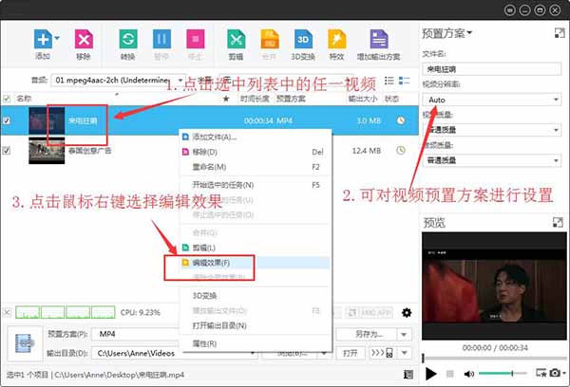
Task: Click the pink Remove toolbar icon
Action: (x=84, y=39)
